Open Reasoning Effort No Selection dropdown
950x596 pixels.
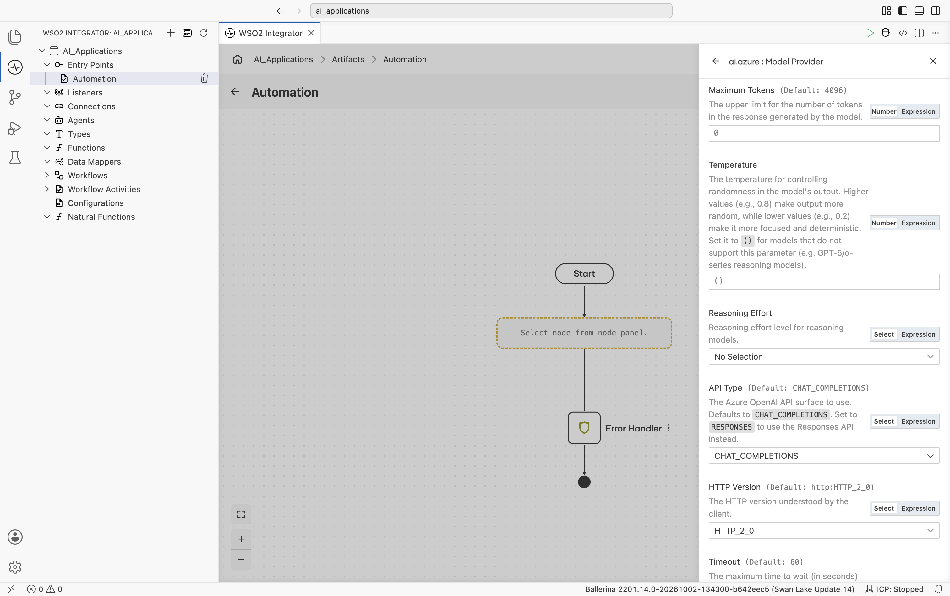(824, 356)
